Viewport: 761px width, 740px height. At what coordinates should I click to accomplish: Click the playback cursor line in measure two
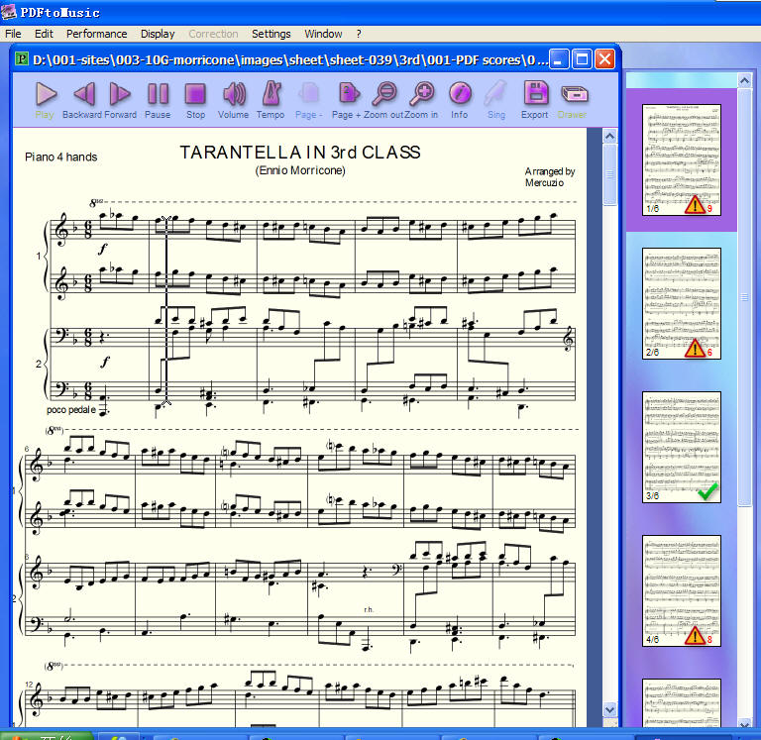[x=166, y=310]
